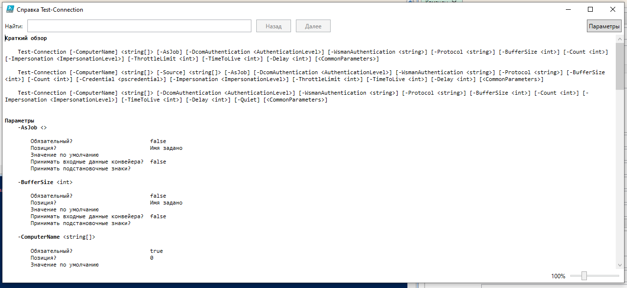Click the scrollbar down arrow
This screenshot has height=288, width=627.
pyautogui.click(x=620, y=265)
